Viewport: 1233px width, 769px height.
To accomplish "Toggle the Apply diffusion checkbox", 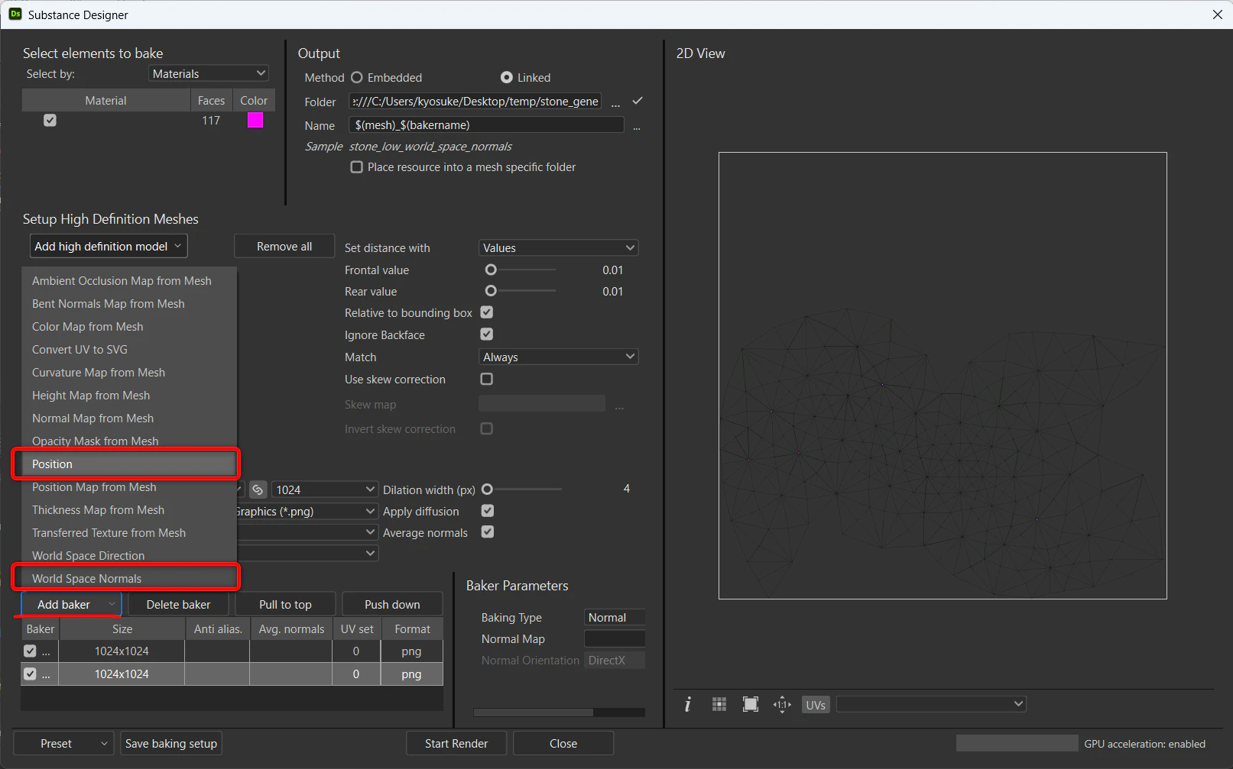I will [x=488, y=511].
